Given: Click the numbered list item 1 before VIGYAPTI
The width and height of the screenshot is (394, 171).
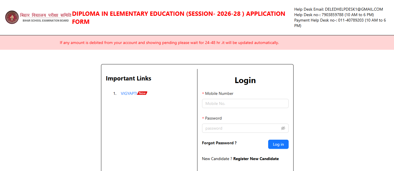Looking at the screenshot, I should coord(115,93).
